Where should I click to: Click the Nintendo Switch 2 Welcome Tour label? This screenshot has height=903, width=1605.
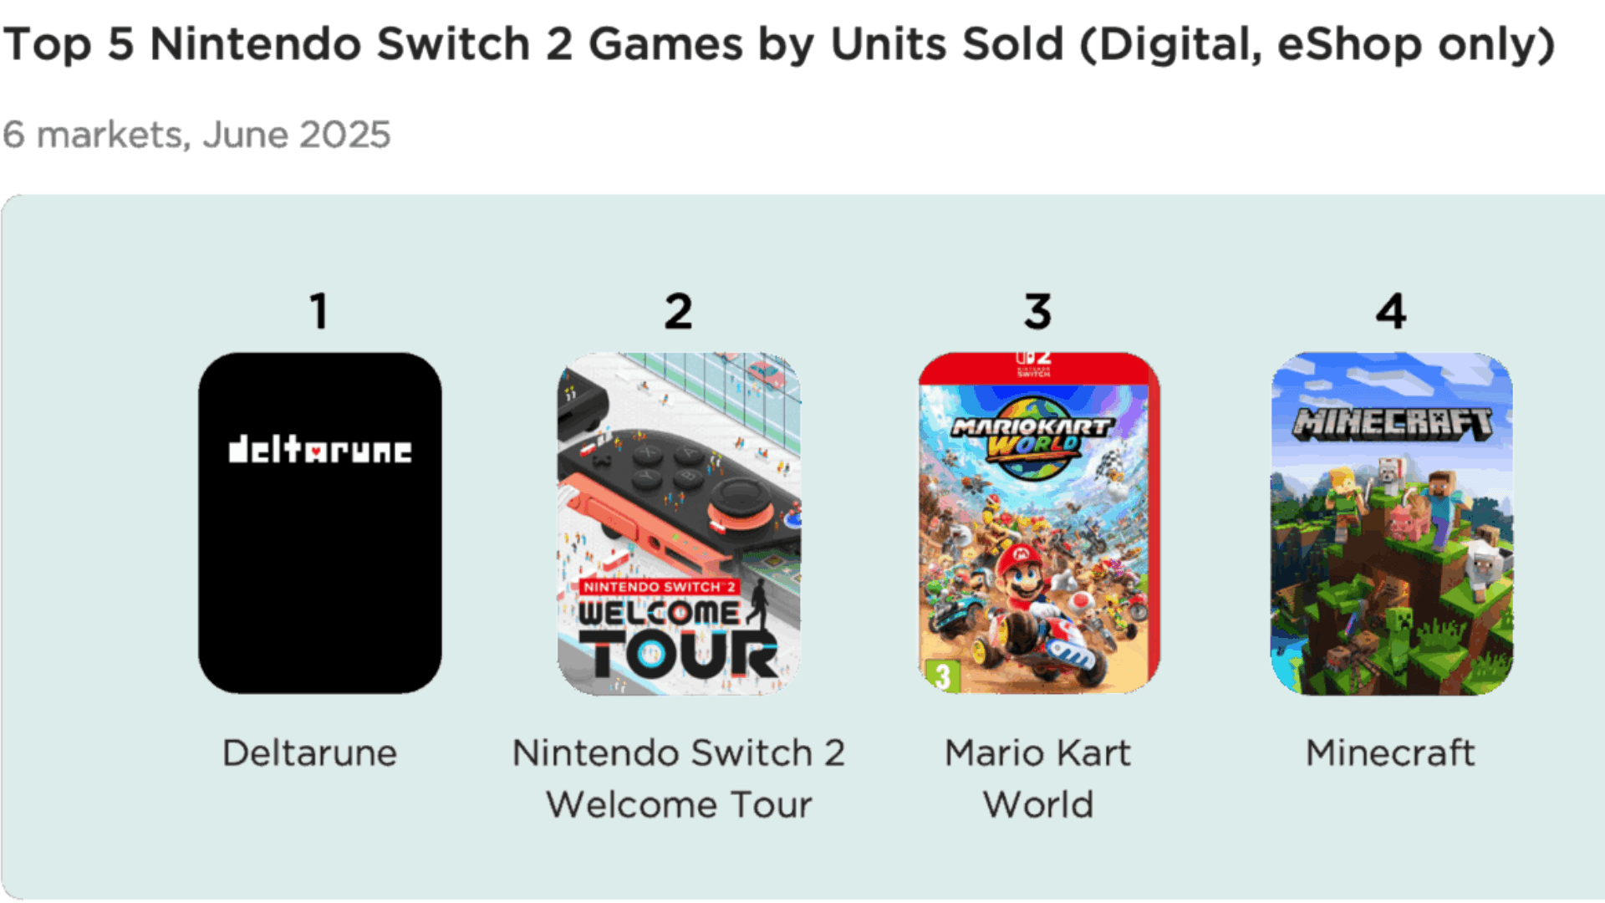pos(679,778)
